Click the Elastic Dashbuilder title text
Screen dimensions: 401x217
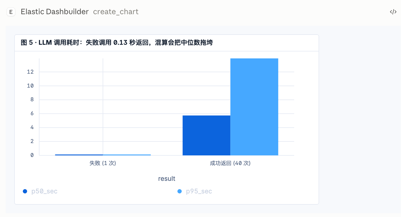(x=55, y=12)
